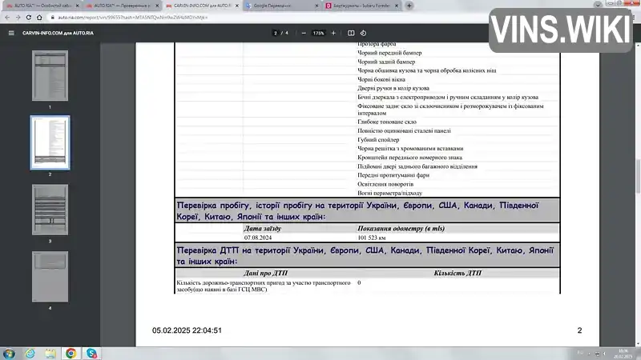Zoom in with the plus icon

333,33
